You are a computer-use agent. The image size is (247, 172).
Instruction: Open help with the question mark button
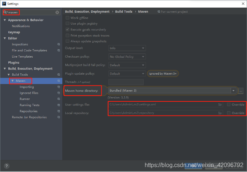click(7, 166)
